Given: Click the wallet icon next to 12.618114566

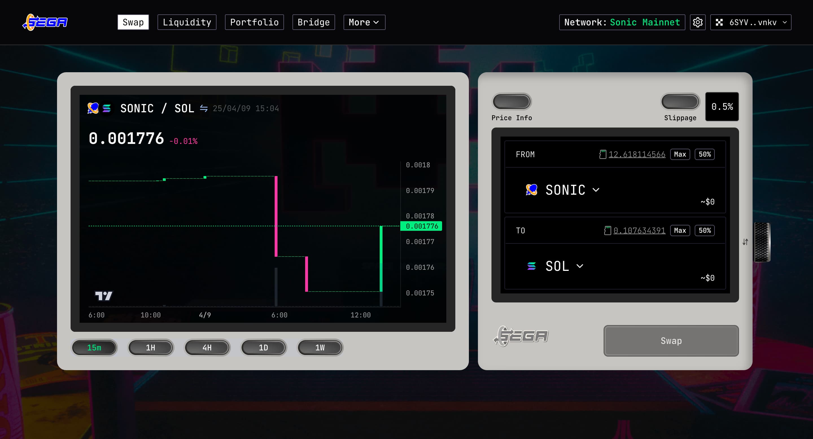Looking at the screenshot, I should tap(602, 154).
